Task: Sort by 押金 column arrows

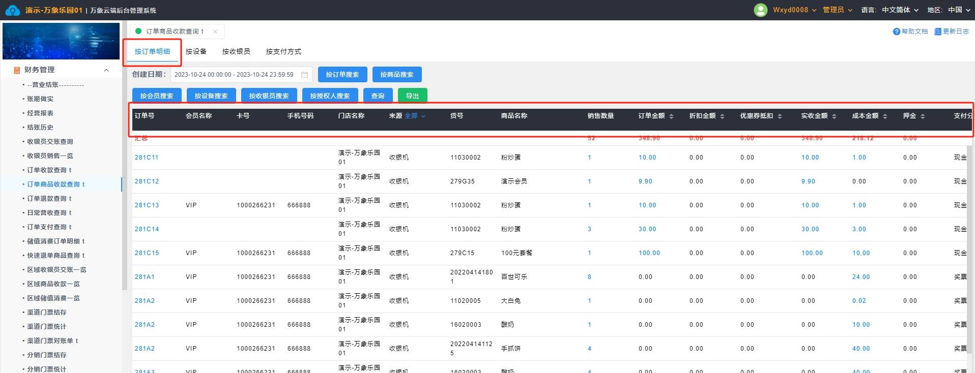Action: (x=923, y=116)
